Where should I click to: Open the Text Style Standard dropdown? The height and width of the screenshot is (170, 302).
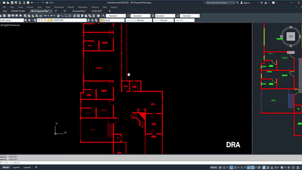point(115,16)
